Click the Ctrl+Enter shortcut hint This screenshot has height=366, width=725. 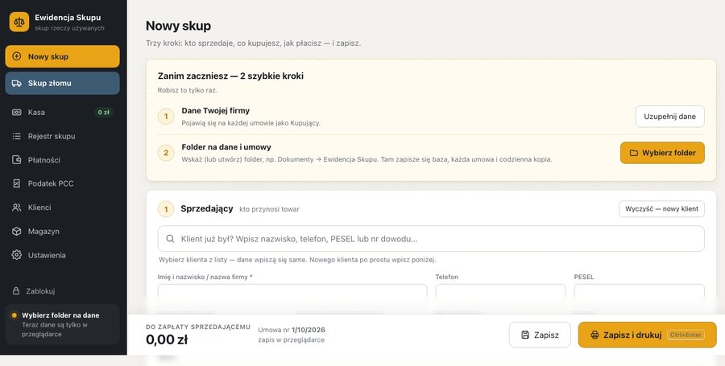pos(686,335)
